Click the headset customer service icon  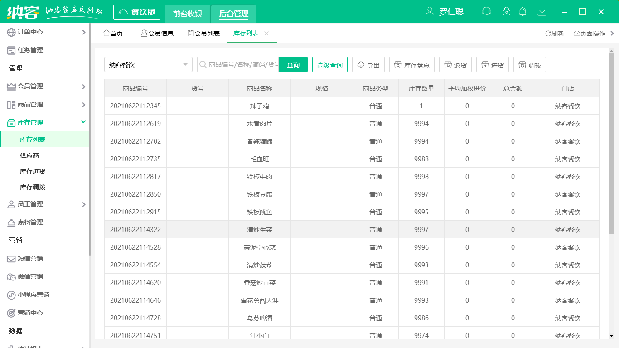coord(486,11)
